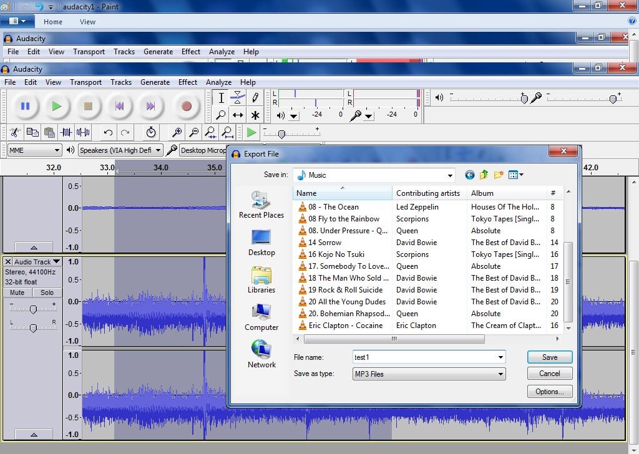Viewport: 639px width, 454px height.
Task: Choose the Time Shift tool
Action: click(x=238, y=115)
